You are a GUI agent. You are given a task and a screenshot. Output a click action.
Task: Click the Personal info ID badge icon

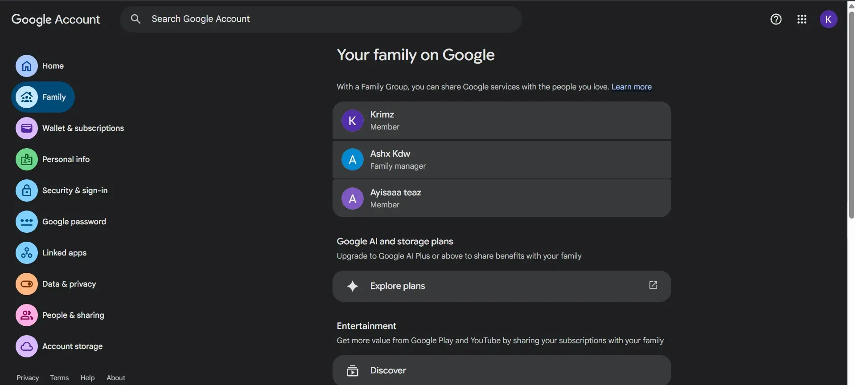(27, 159)
